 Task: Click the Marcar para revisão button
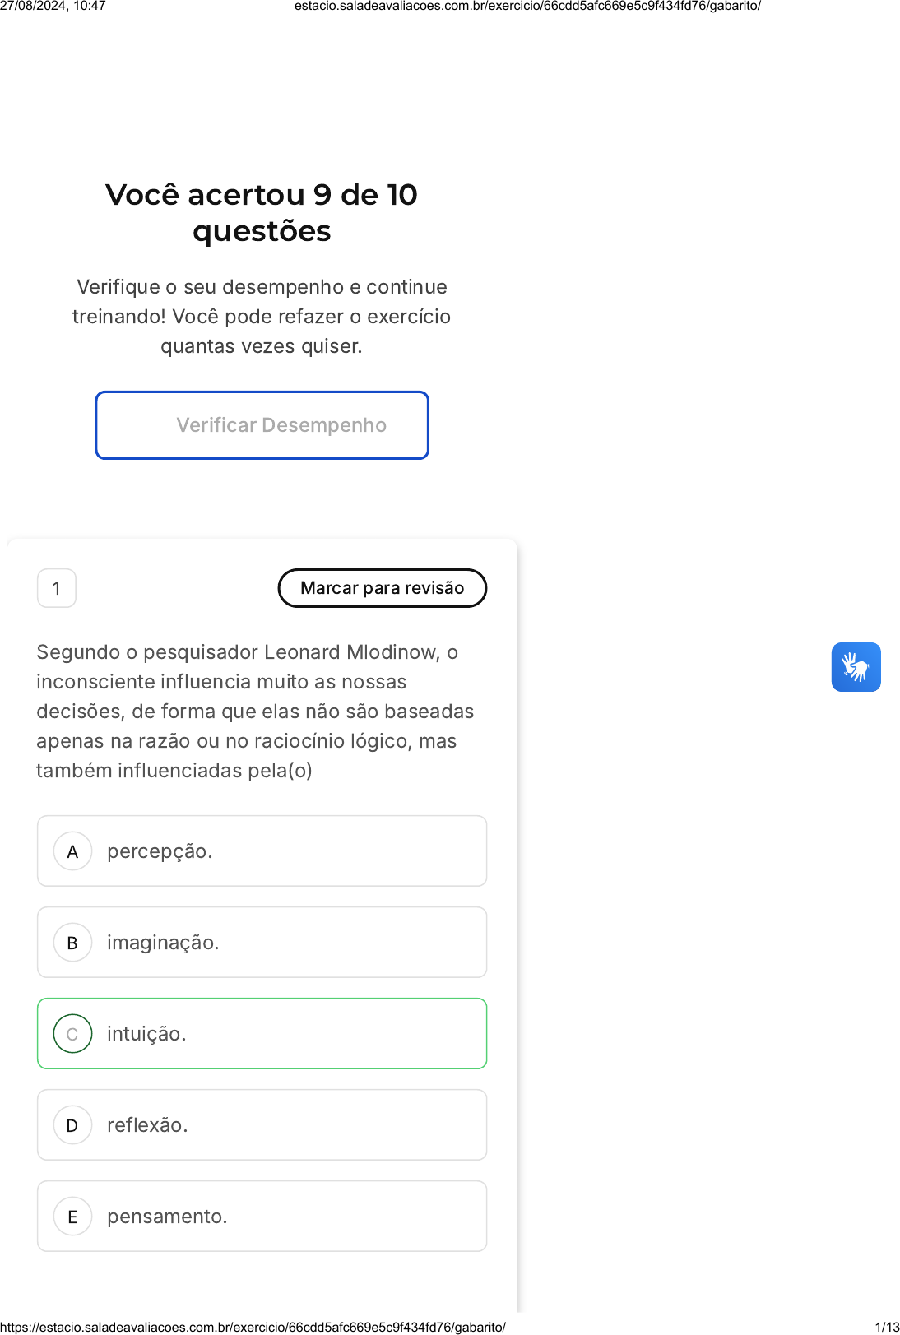click(382, 588)
